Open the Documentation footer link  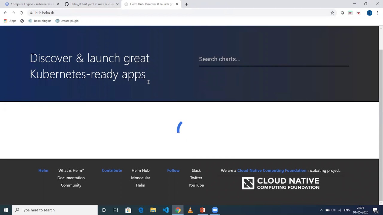pos(71,178)
